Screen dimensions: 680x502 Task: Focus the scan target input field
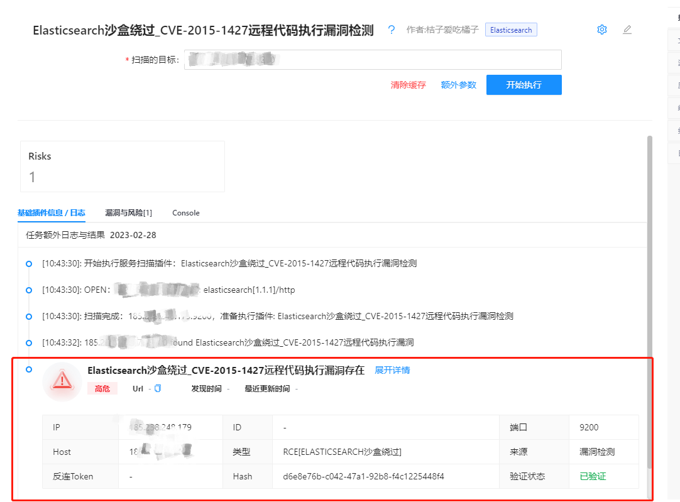coord(373,60)
